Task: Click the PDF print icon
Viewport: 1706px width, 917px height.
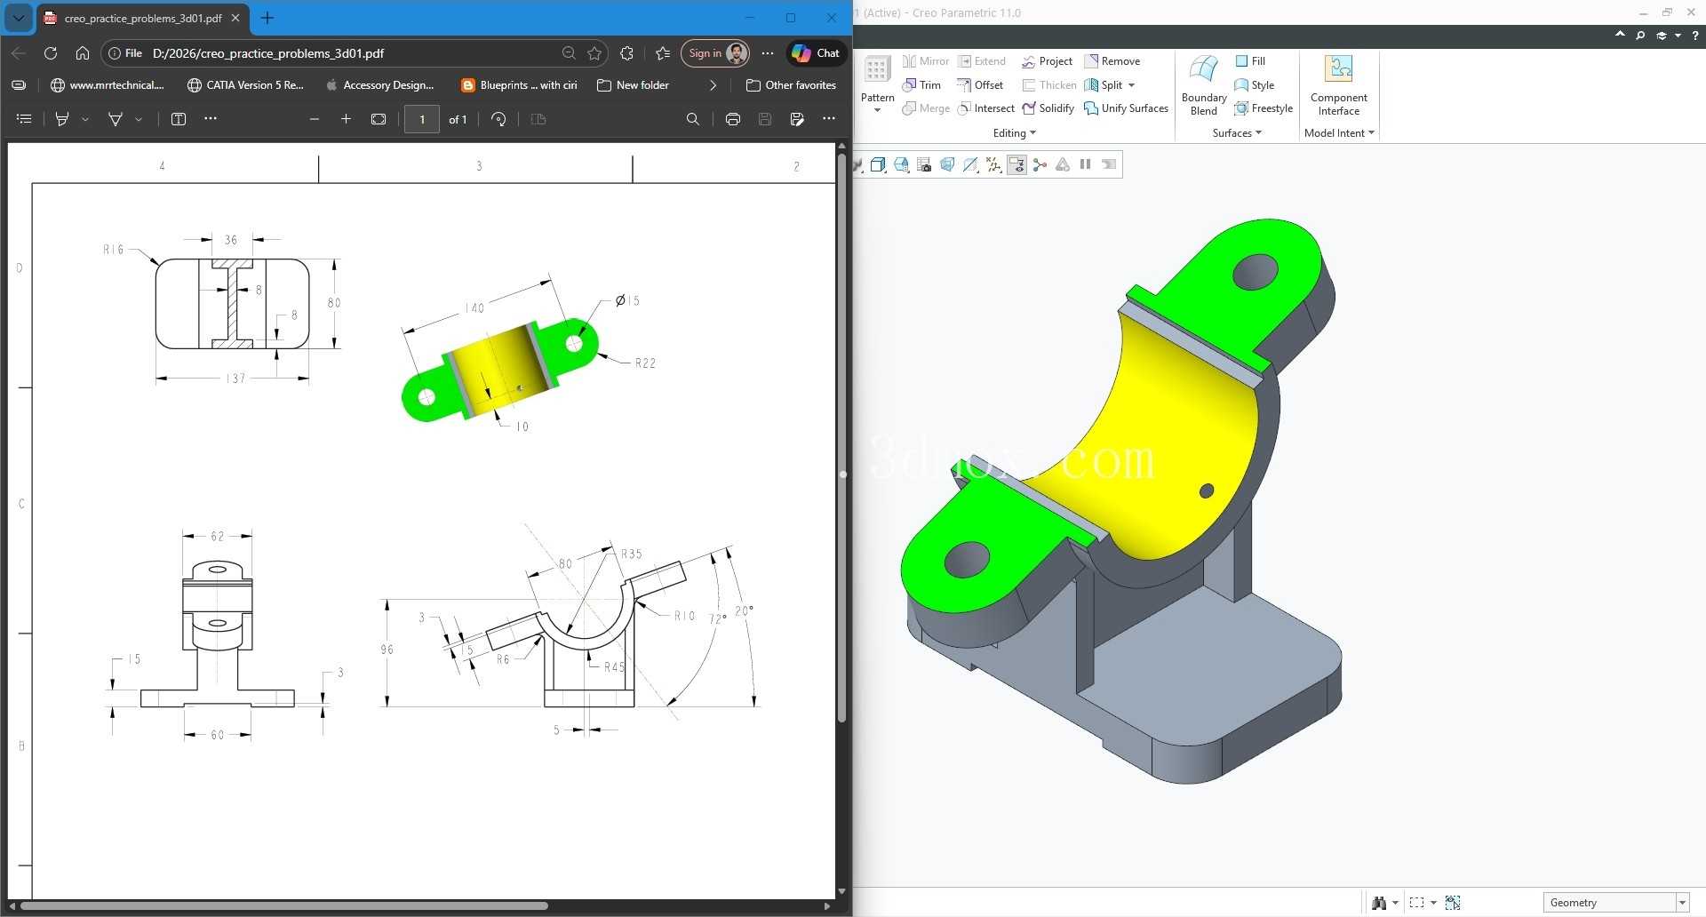Action: click(733, 119)
